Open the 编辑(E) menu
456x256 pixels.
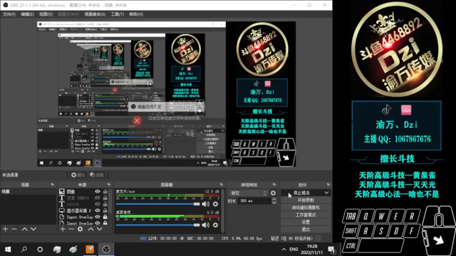(x=27, y=14)
